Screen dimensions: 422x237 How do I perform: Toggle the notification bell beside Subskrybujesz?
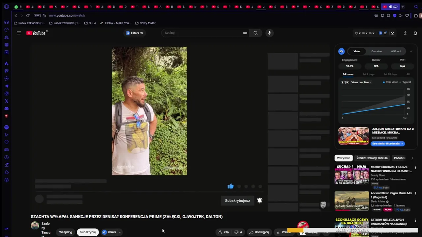coord(260,200)
